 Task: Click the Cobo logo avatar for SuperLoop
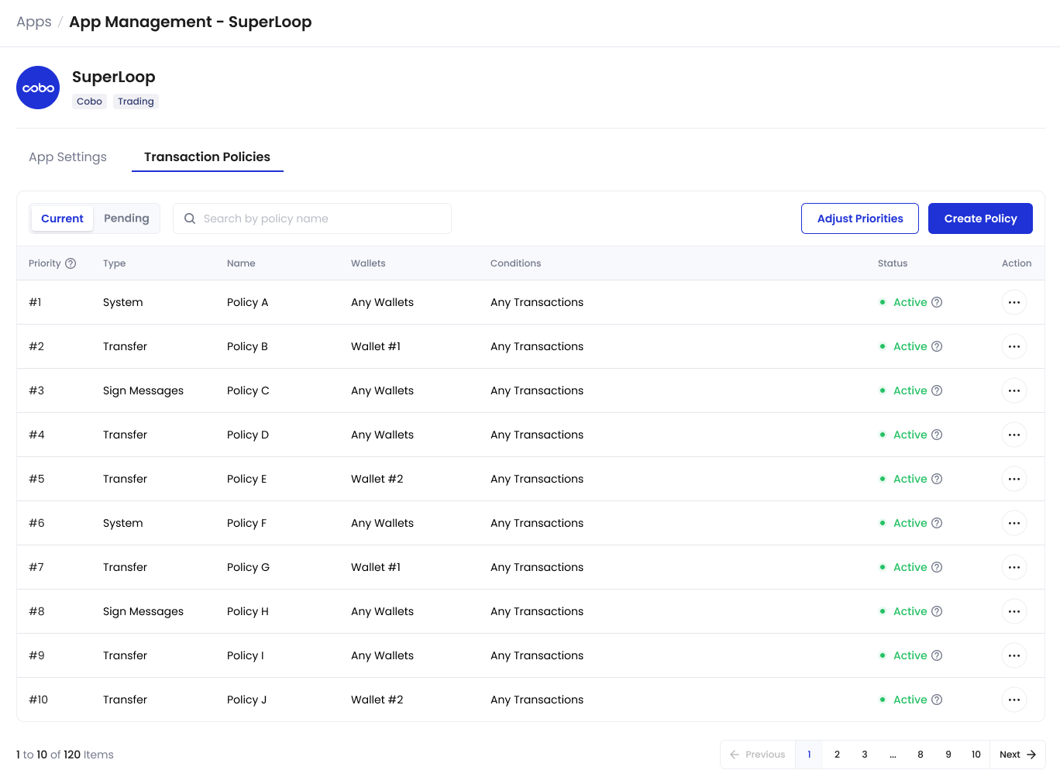pos(37,88)
